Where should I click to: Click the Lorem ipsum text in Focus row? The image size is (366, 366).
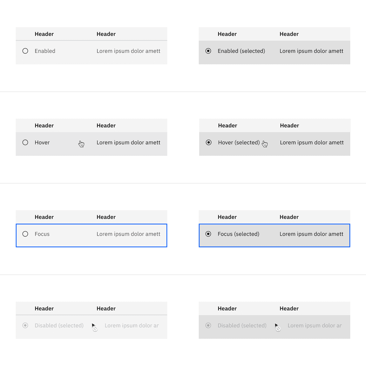coord(128,234)
